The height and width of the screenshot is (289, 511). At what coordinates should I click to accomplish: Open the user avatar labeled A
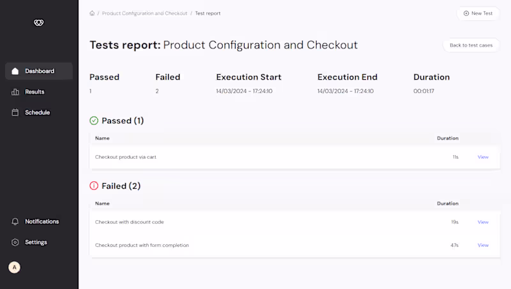pyautogui.click(x=14, y=267)
